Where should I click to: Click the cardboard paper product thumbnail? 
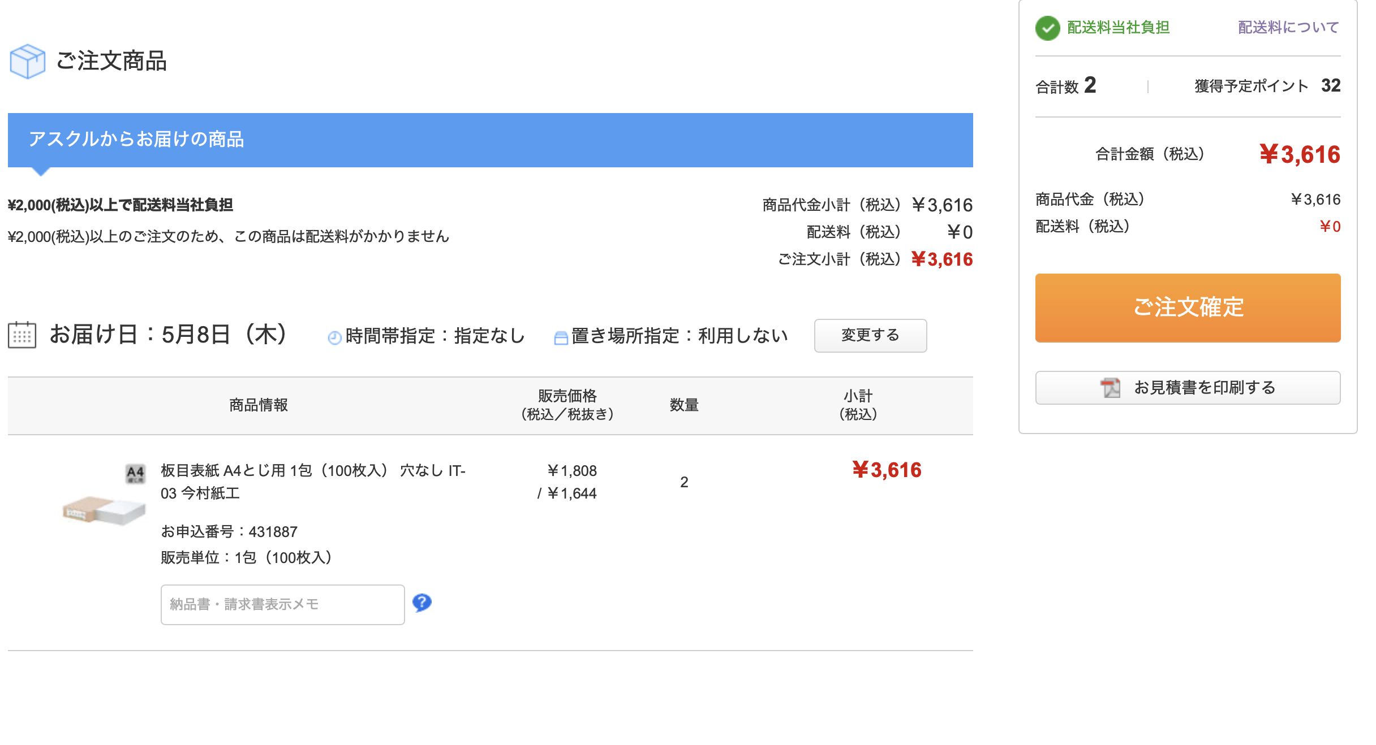[x=104, y=510]
